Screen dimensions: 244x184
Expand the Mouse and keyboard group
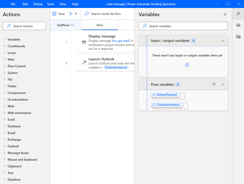coord(5,160)
